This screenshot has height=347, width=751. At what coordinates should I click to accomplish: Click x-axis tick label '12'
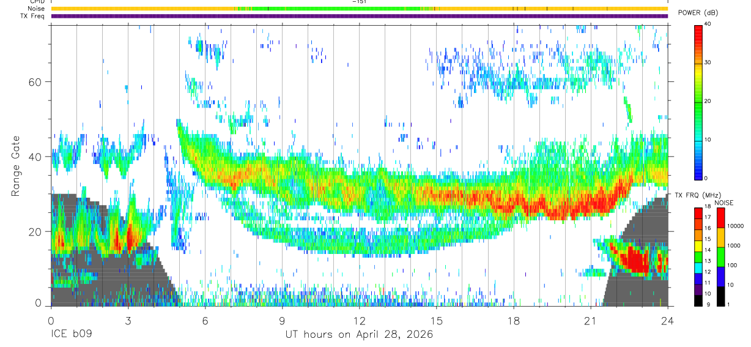359,321
